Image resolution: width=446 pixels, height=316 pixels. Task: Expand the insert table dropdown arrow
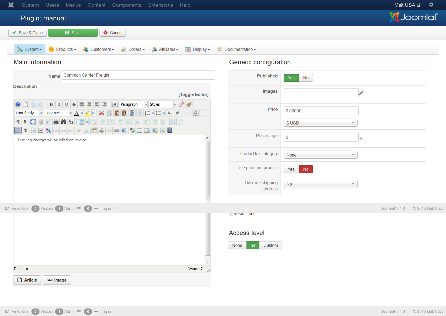87,122
